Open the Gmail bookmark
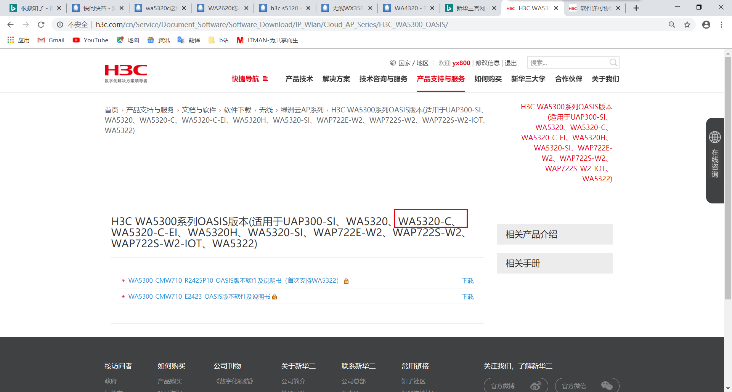The image size is (732, 392). point(51,40)
